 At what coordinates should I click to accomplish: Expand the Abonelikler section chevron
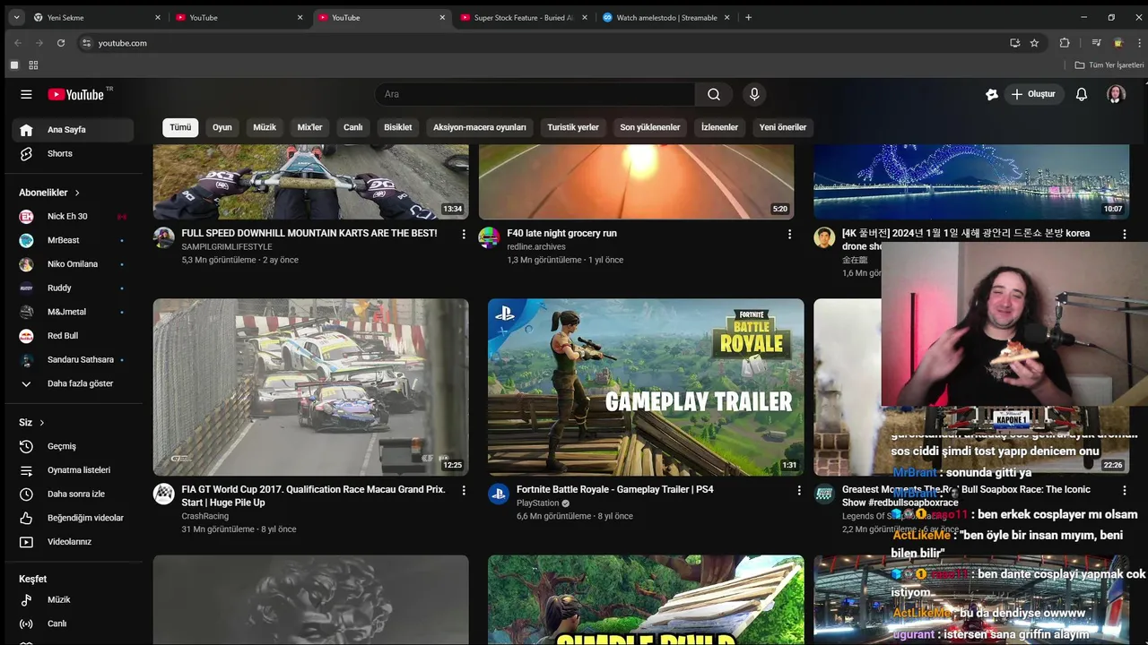77,193
